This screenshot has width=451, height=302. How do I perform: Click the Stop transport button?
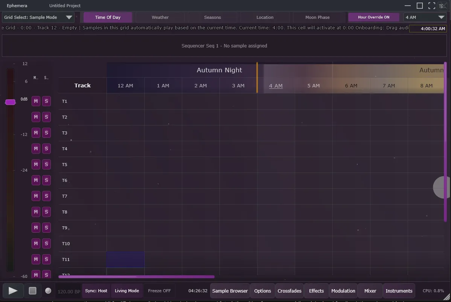tap(33, 291)
